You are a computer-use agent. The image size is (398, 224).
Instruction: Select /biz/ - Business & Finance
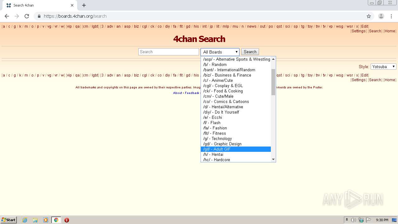236,75
